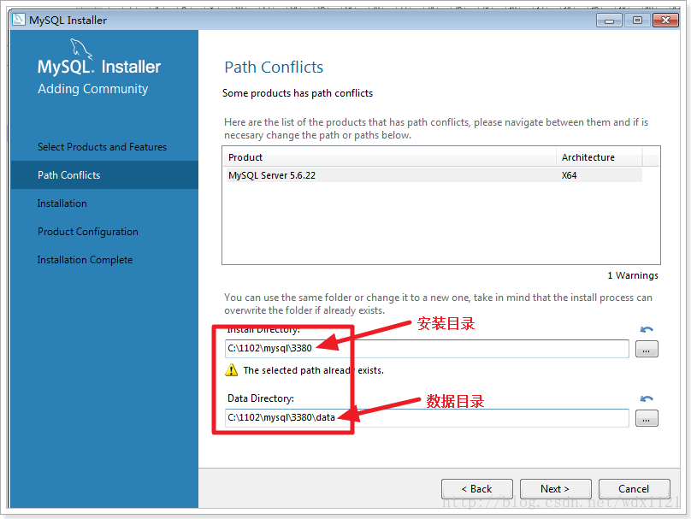691x519 pixels.
Task: Click the 'selected path already exists' warning text
Action: [313, 370]
